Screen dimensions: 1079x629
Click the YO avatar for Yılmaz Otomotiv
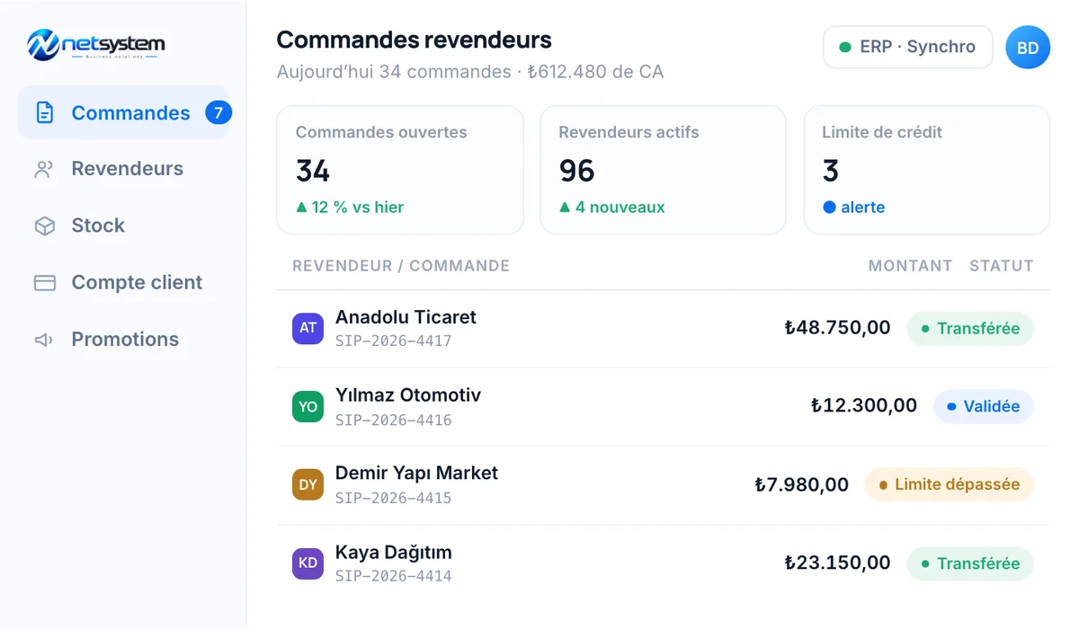[x=308, y=406]
